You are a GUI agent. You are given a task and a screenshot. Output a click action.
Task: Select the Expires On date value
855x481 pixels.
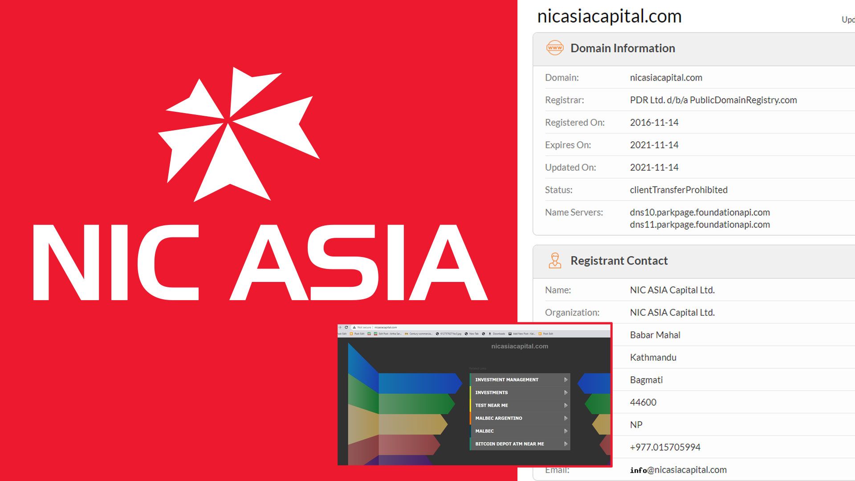(x=654, y=145)
